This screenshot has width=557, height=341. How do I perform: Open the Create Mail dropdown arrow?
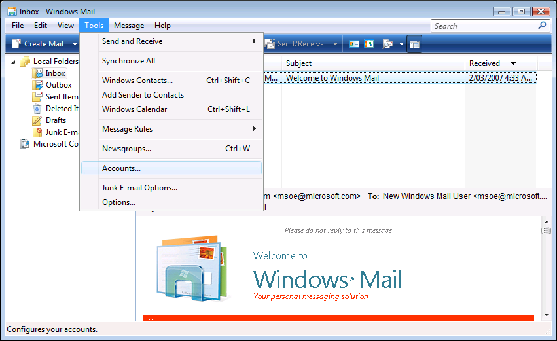coord(75,44)
